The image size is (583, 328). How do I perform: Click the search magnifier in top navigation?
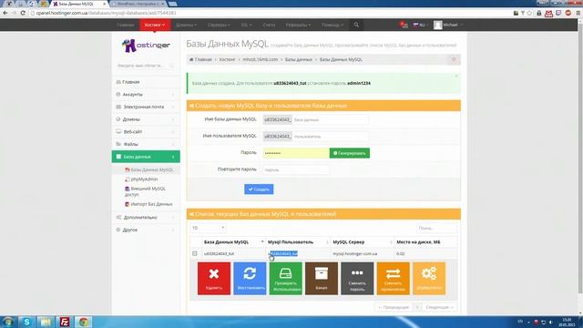(356, 25)
